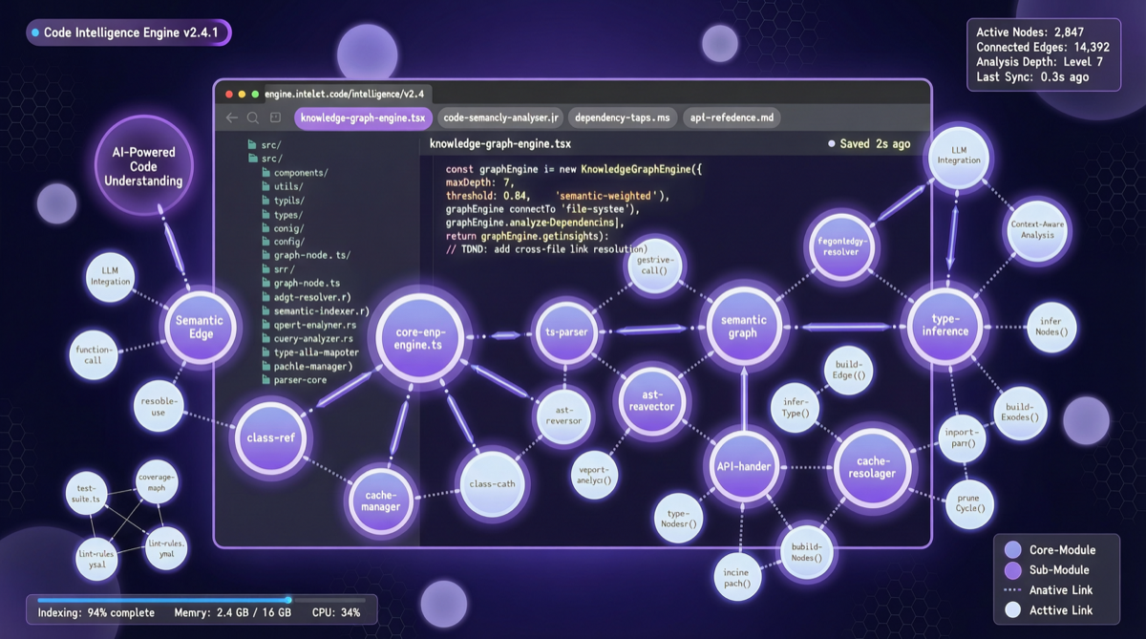Click the AI-Powered Code Understanding bubble

click(x=143, y=166)
